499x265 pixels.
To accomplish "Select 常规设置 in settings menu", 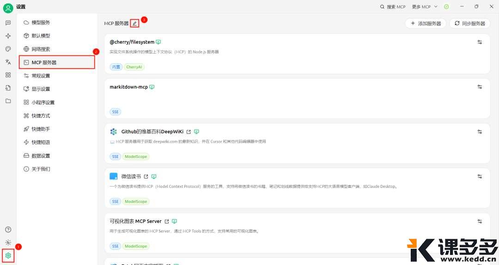I will 57,76.
